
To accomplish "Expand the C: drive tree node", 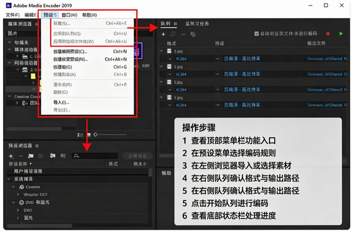I will (17, 56).
